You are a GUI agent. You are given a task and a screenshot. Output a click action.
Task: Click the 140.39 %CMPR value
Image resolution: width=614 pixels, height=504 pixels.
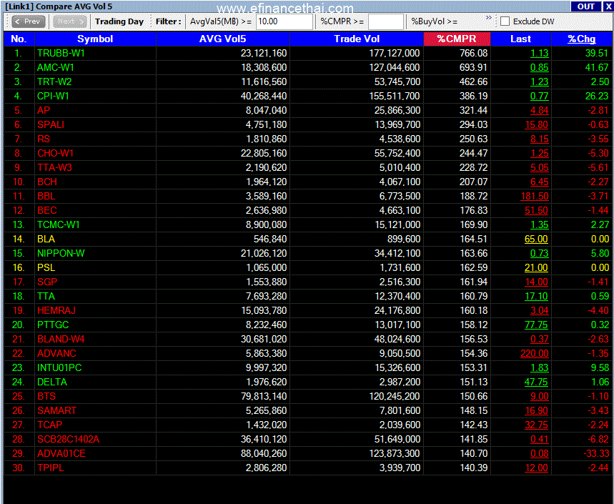[473, 468]
